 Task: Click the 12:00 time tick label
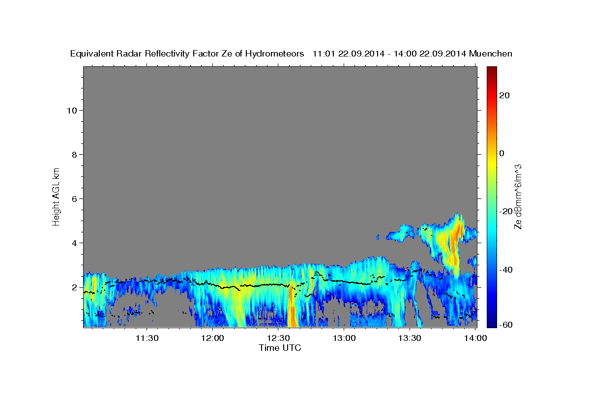213,338
